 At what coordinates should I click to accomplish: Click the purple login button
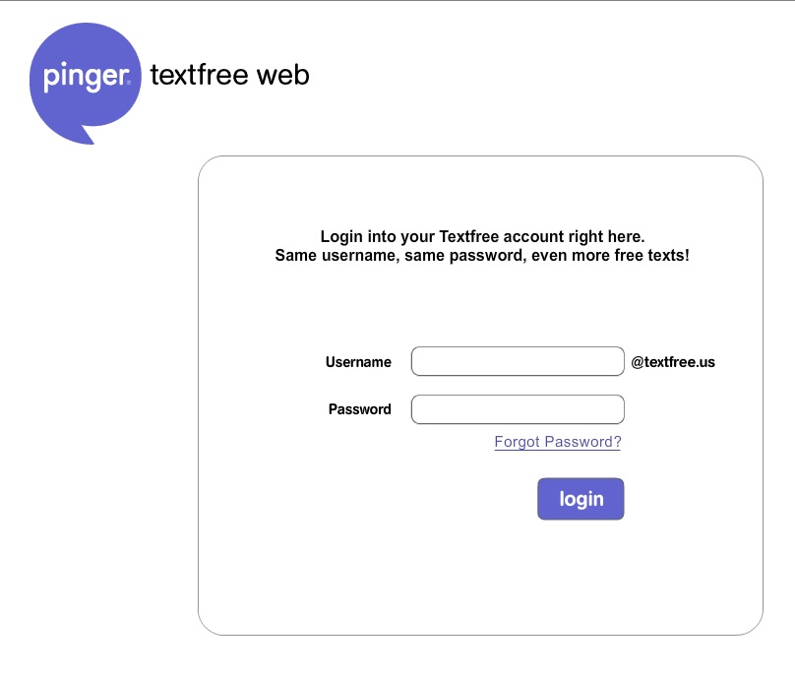(x=581, y=499)
